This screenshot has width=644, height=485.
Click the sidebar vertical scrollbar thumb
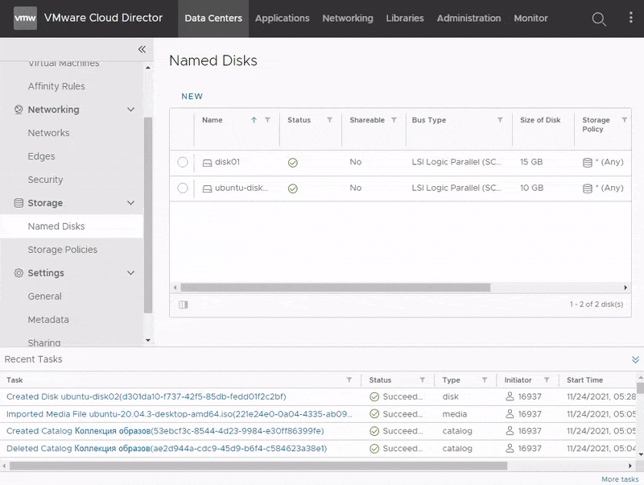[x=148, y=215]
